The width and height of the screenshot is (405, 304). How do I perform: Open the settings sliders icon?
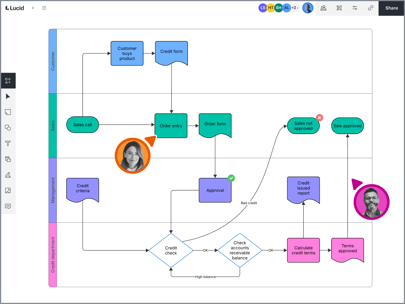(355, 8)
